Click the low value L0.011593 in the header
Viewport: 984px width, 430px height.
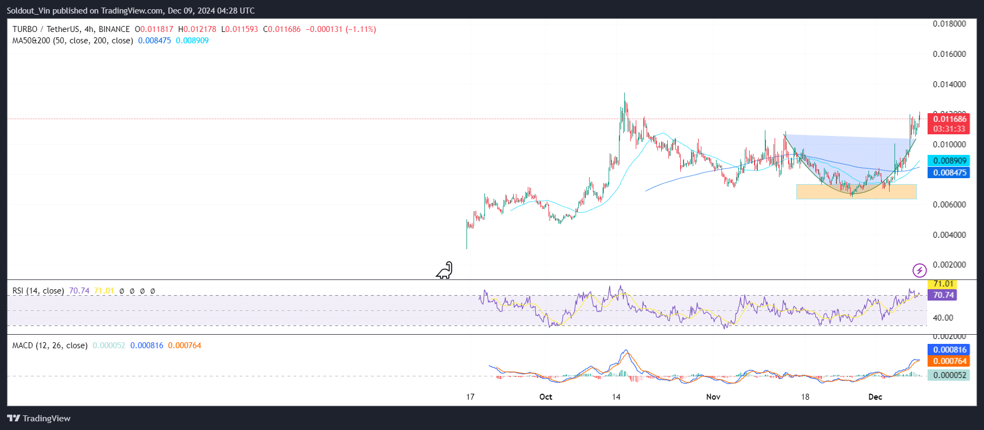pyautogui.click(x=239, y=29)
